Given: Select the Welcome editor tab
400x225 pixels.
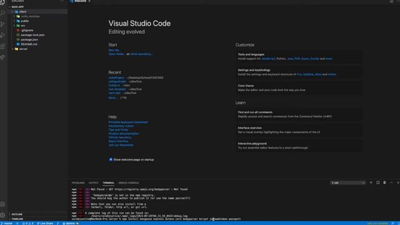Looking at the screenshot, I should pos(80,1).
